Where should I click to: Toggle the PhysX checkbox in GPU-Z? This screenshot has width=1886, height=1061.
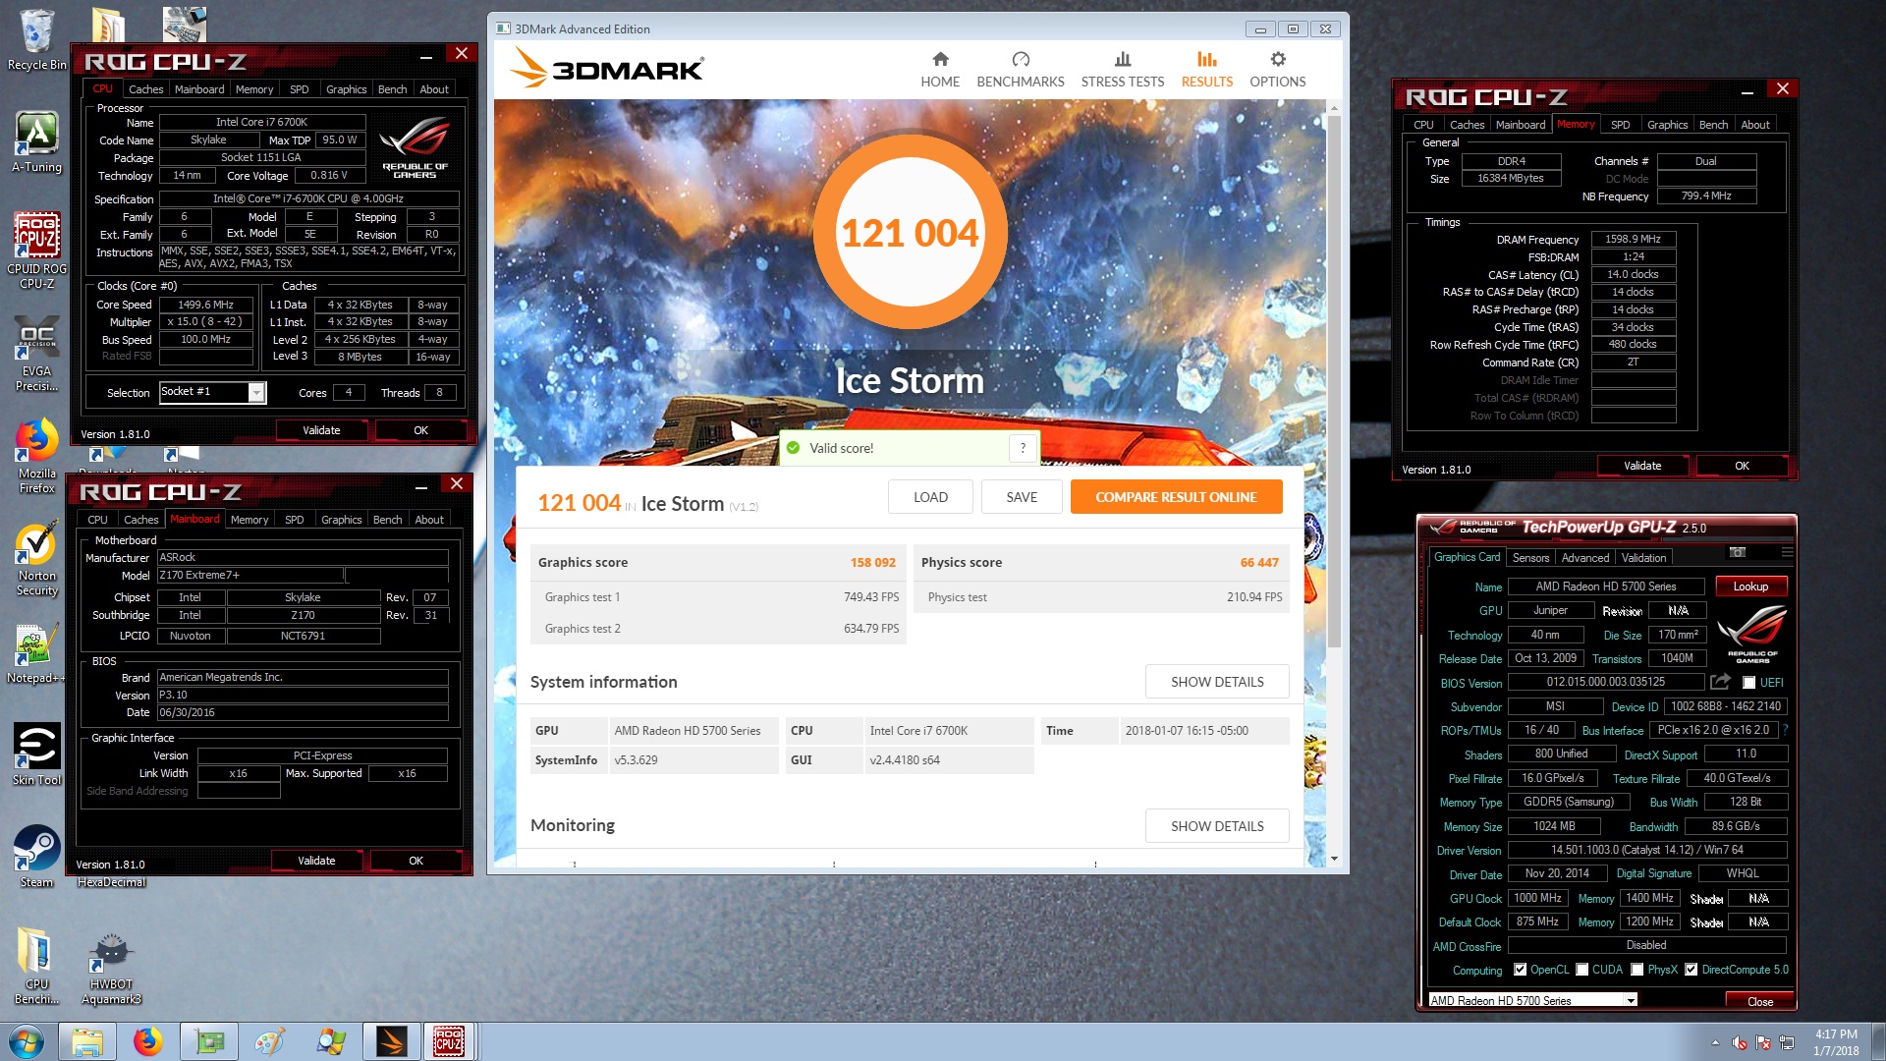1636,970
